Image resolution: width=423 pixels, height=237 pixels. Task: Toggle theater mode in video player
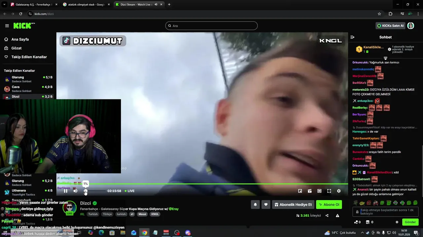coord(319,191)
